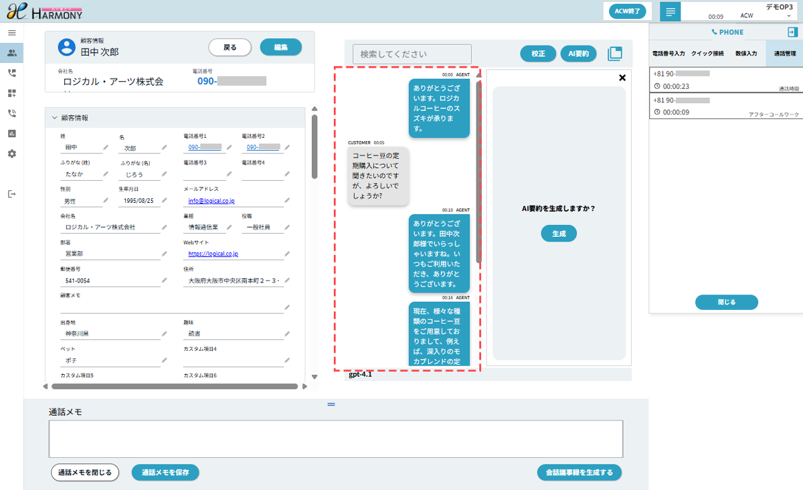Click the 検索してください search field
The image size is (803, 490).
click(x=412, y=54)
